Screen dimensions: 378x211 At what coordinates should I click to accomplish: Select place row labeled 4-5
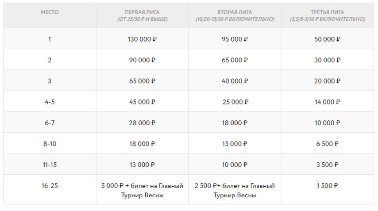(x=50, y=102)
